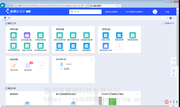Click the 0.00 payment amount
Screen dimensions: 180x107
(66, 69)
